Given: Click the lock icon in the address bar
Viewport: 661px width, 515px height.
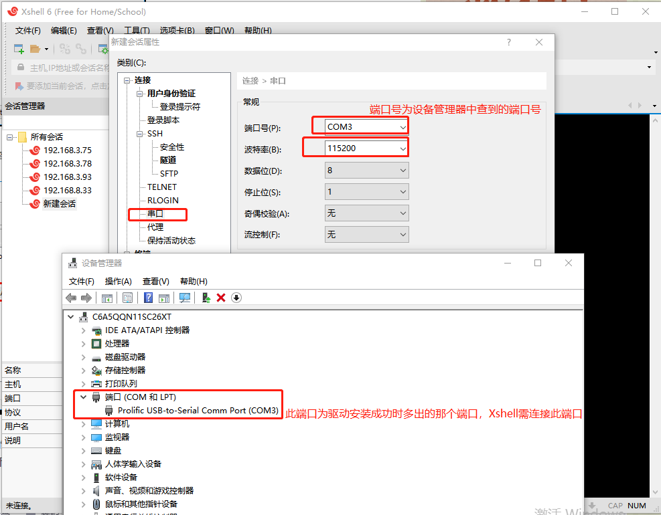Looking at the screenshot, I should click(x=20, y=67).
